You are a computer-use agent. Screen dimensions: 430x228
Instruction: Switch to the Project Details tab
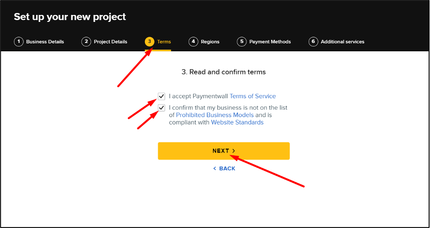111,42
